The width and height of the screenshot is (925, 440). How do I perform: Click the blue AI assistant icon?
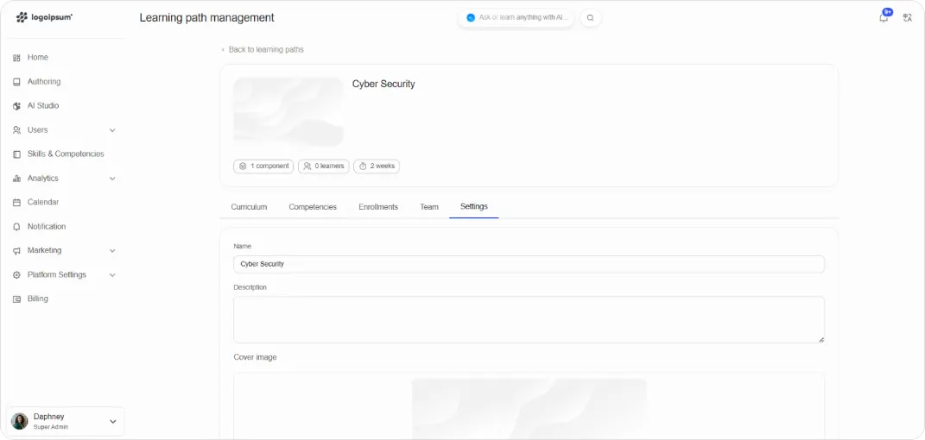pyautogui.click(x=471, y=17)
